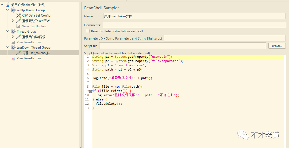Click the log.info 准备删除文件 line
This screenshot has width=289, height=148.
click(x=122, y=78)
